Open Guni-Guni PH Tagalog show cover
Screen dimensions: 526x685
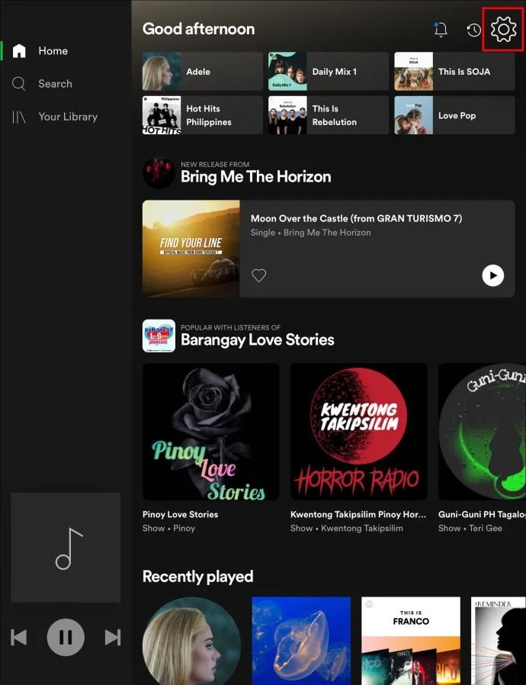click(482, 432)
